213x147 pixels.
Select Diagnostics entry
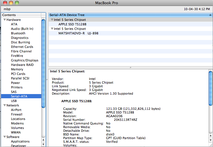(x=20, y=38)
